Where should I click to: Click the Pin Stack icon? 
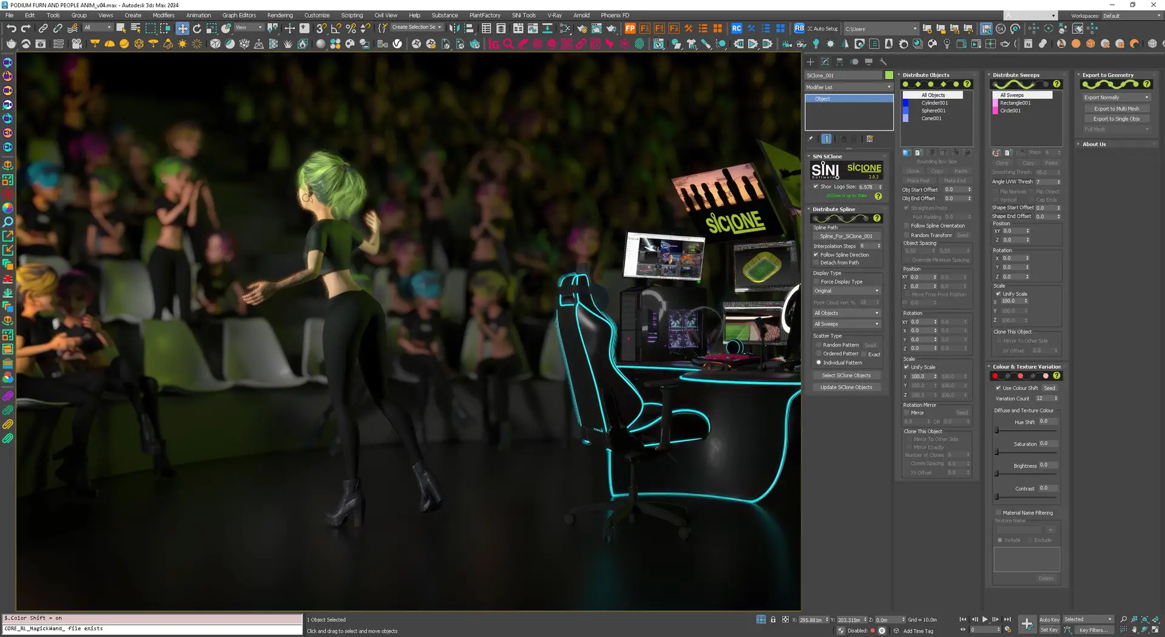tap(811, 139)
